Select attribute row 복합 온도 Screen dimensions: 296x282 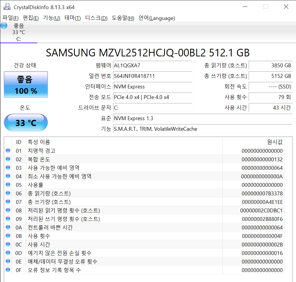coord(144,159)
